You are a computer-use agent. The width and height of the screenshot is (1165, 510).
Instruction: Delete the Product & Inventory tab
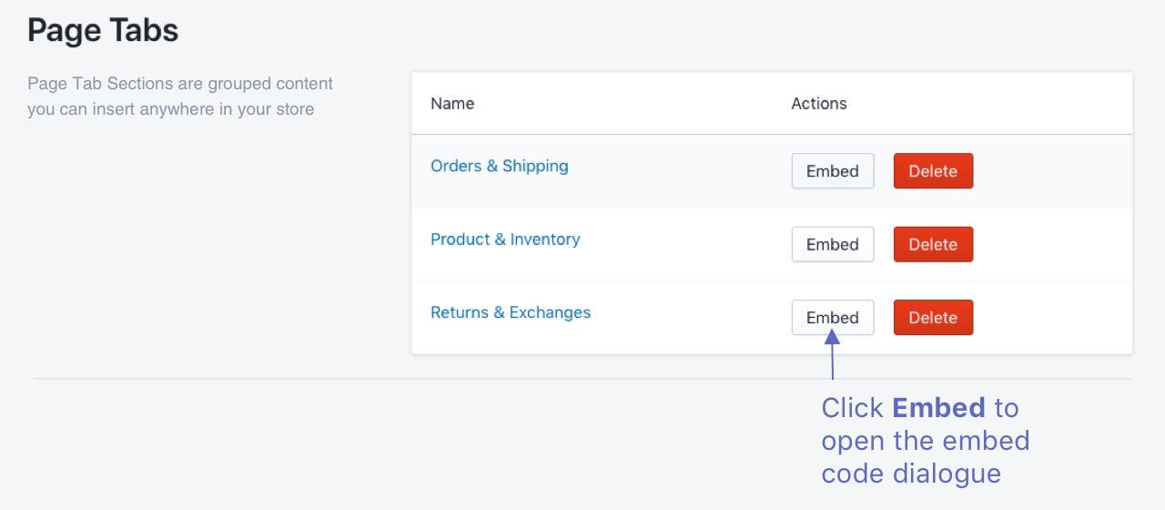[x=933, y=244]
